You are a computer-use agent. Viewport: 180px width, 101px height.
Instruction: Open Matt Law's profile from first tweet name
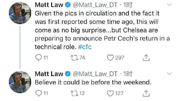click(x=49, y=5)
